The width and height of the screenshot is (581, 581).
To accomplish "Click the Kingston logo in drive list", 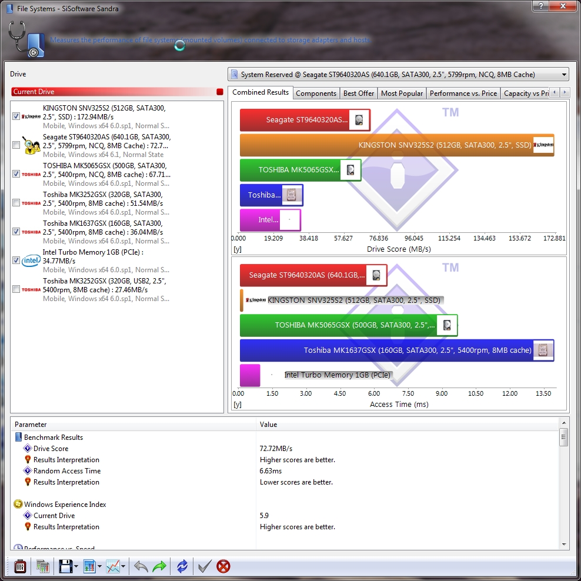I will coord(31,116).
